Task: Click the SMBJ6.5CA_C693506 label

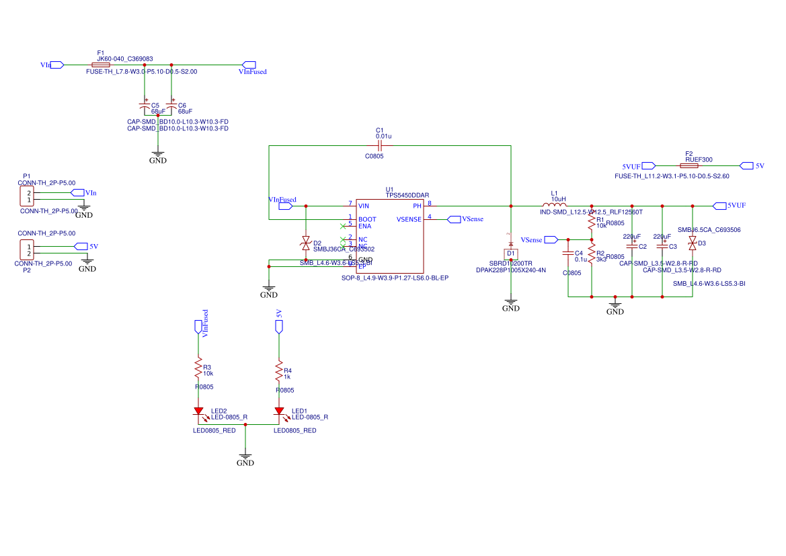Action: 709,230
